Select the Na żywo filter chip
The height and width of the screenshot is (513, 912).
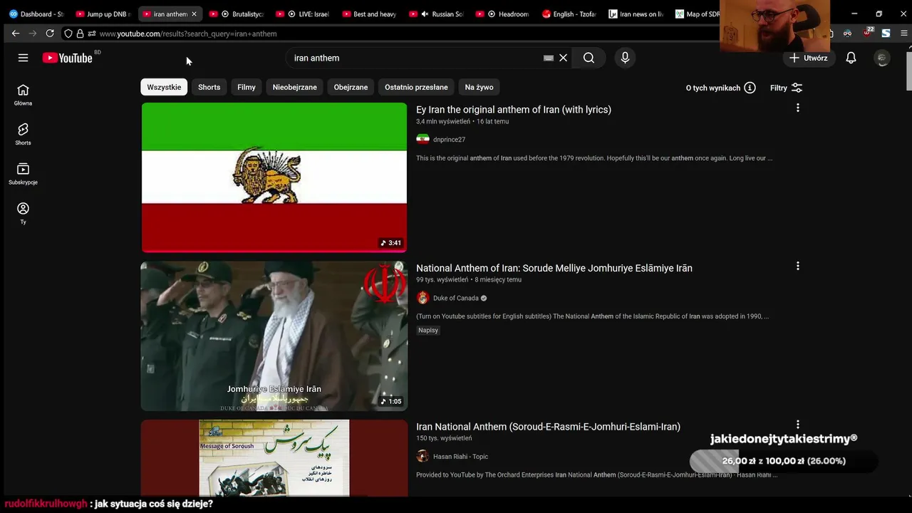click(479, 87)
